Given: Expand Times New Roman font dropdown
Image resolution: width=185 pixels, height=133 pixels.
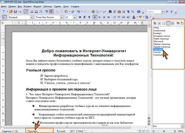Looking at the screenshot, I should 61,17.
